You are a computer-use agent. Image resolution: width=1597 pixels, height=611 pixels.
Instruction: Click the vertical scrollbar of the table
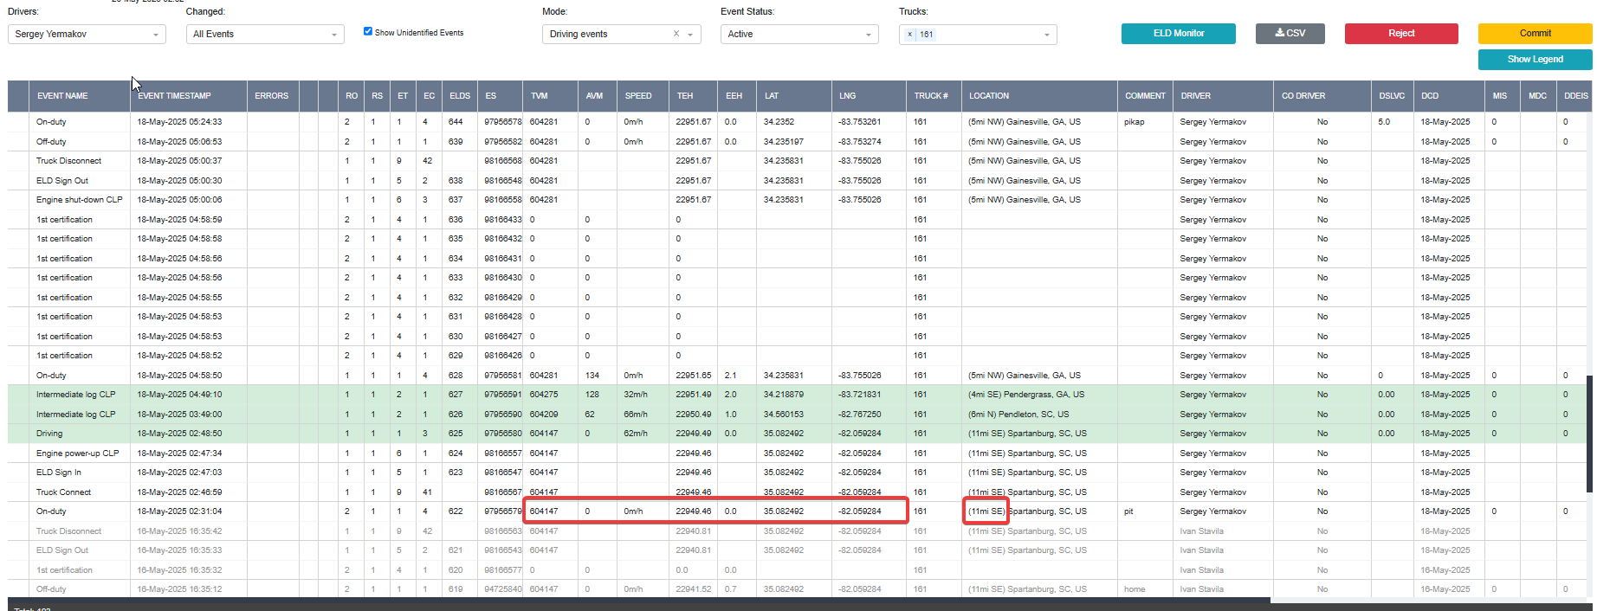pos(1588,433)
